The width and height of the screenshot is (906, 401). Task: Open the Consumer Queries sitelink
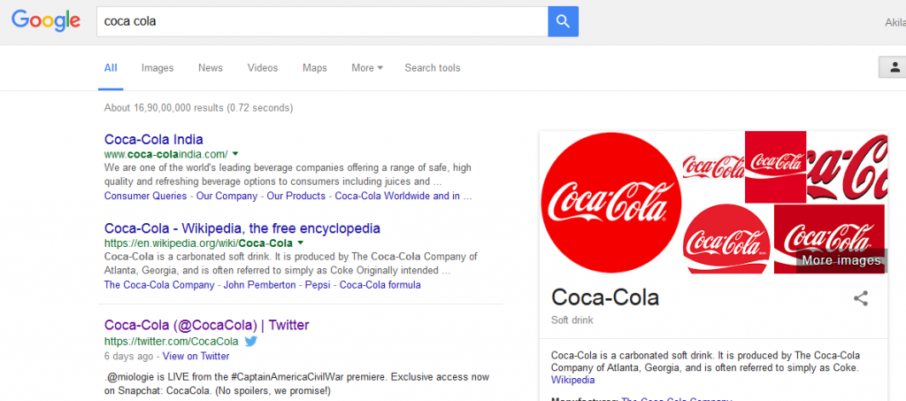(146, 196)
